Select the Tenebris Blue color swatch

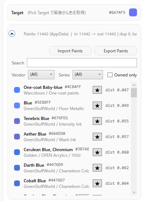point(17,121)
